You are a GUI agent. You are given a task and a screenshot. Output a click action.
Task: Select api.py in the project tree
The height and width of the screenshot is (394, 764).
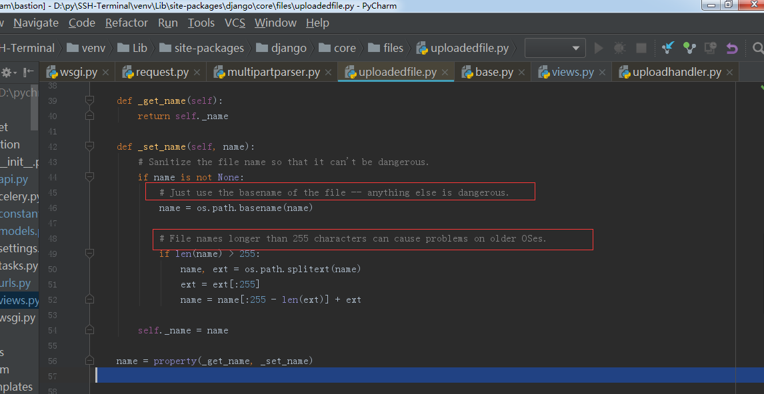pos(14,180)
